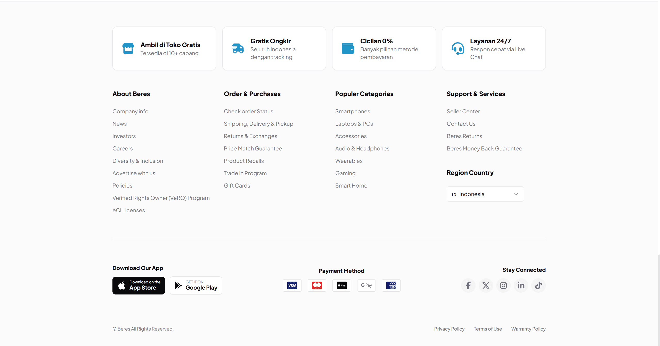
Task: Open the Warranty Policy link
Action: 528,329
